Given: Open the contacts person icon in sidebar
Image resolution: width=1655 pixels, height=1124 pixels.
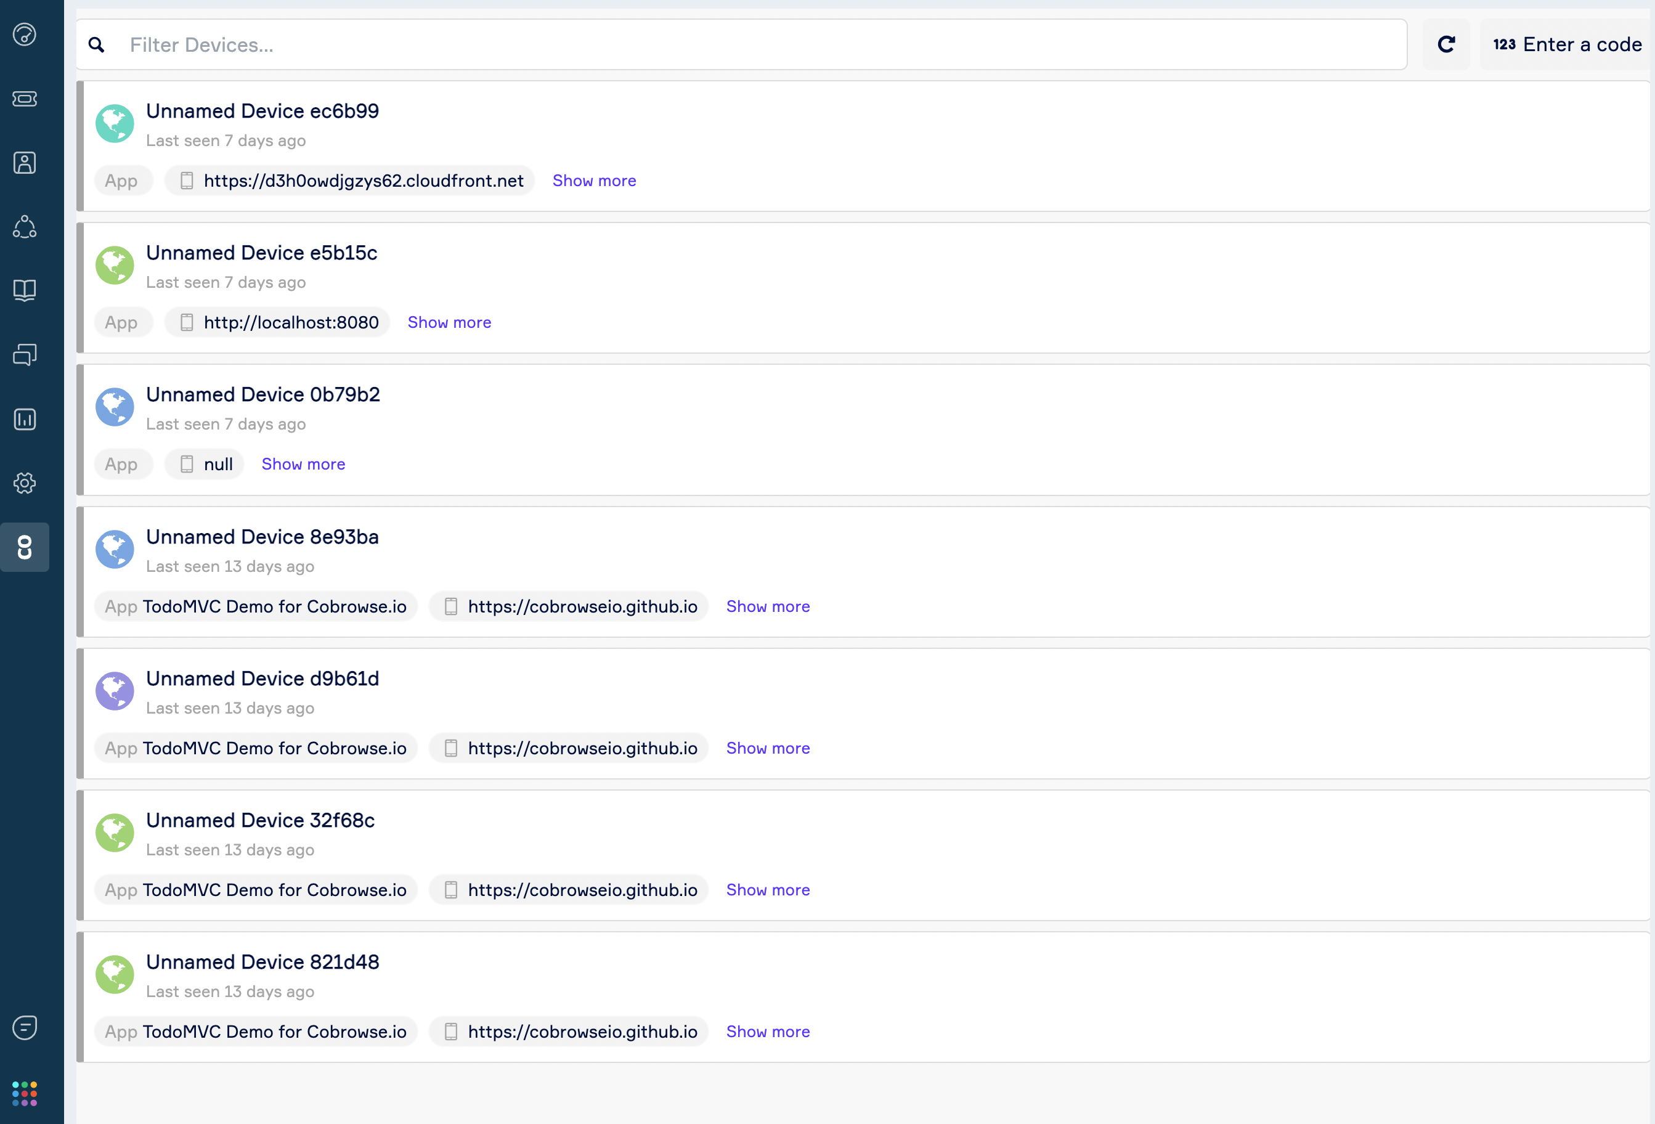Looking at the screenshot, I should click(x=25, y=163).
